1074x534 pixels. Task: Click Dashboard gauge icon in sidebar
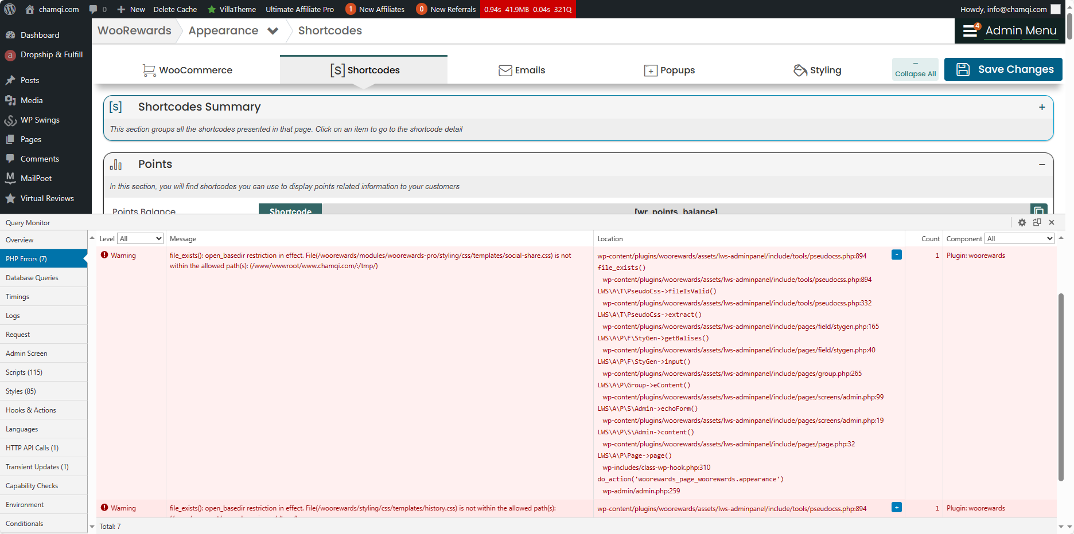pyautogui.click(x=10, y=35)
